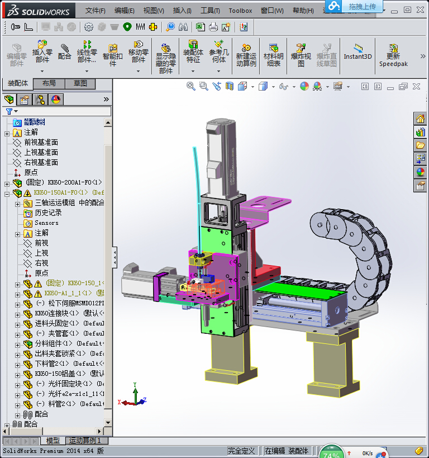Click the print icon in top toolbar
The height and width of the screenshot is (458, 429).
[x=213, y=27]
